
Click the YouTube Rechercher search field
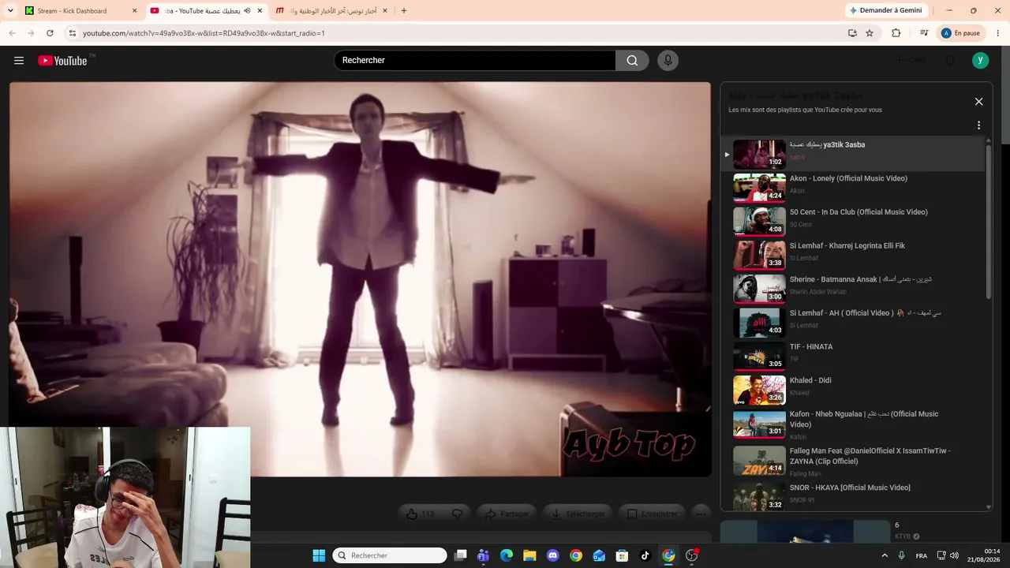click(x=474, y=61)
